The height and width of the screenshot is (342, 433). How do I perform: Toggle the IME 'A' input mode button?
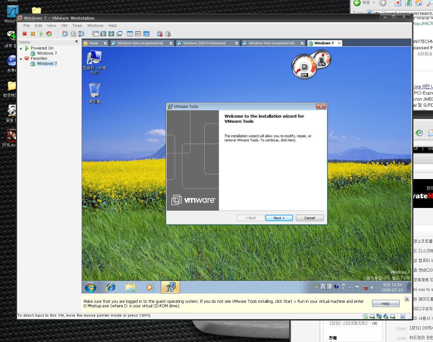(323, 286)
